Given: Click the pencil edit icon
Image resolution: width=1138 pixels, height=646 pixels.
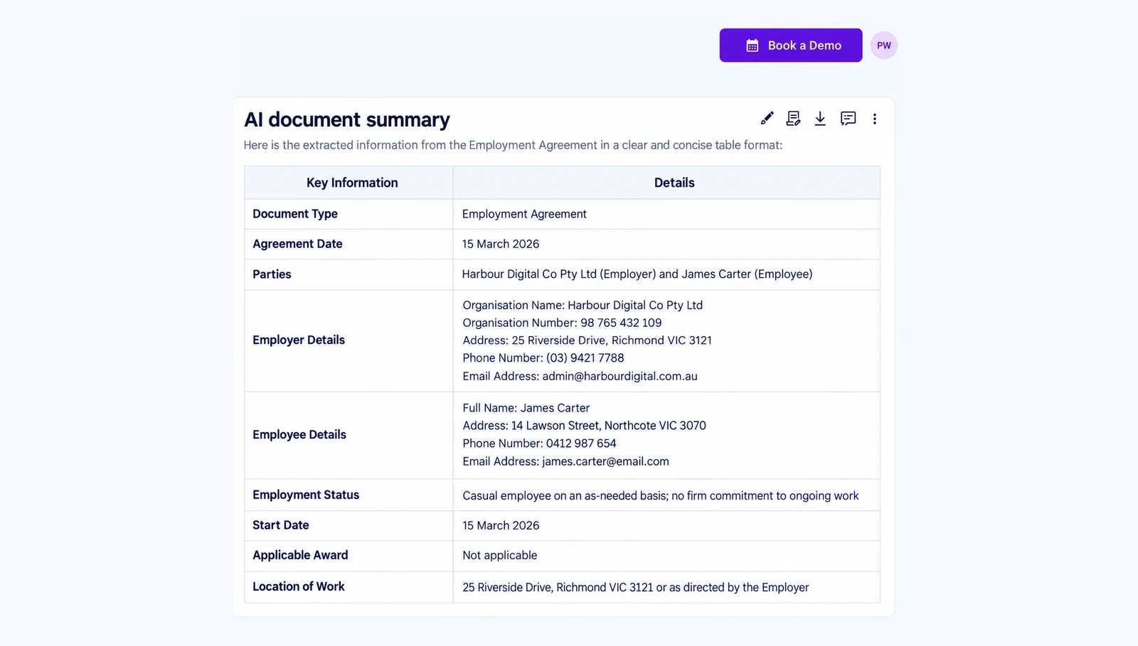Looking at the screenshot, I should 767,119.
